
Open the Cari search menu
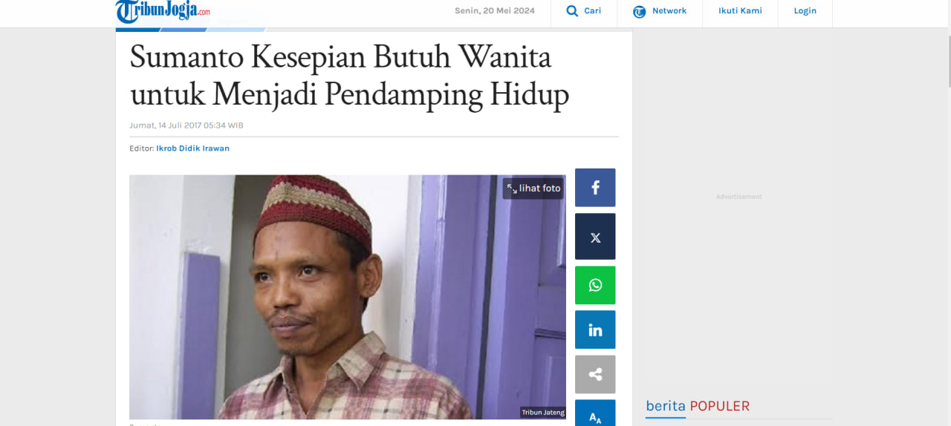click(x=584, y=11)
